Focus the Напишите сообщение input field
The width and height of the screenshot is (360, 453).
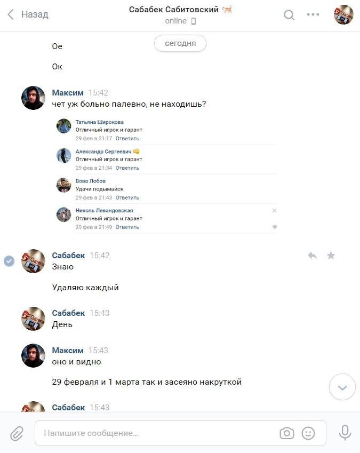180,433
